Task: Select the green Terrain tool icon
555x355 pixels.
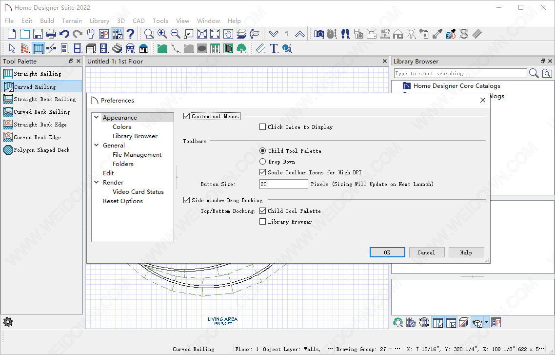Action: 162,48
